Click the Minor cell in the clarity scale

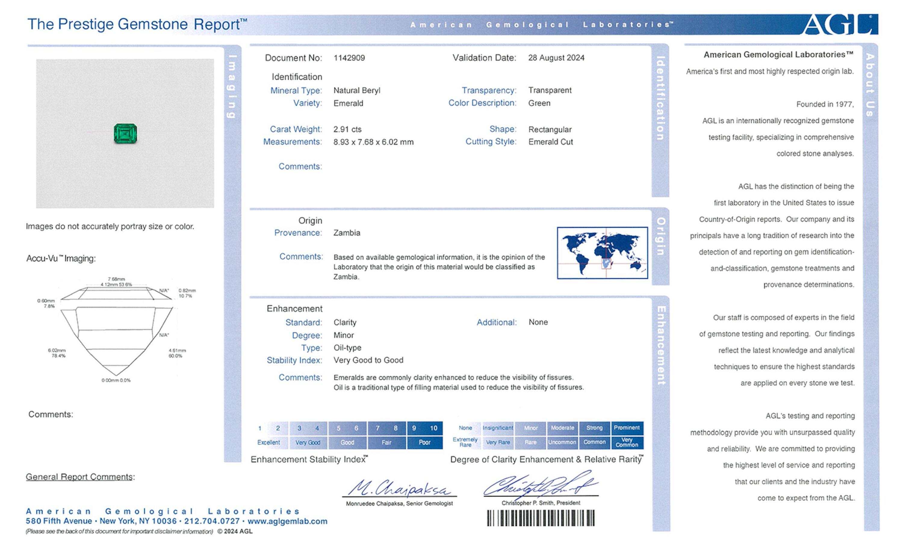pos(530,428)
